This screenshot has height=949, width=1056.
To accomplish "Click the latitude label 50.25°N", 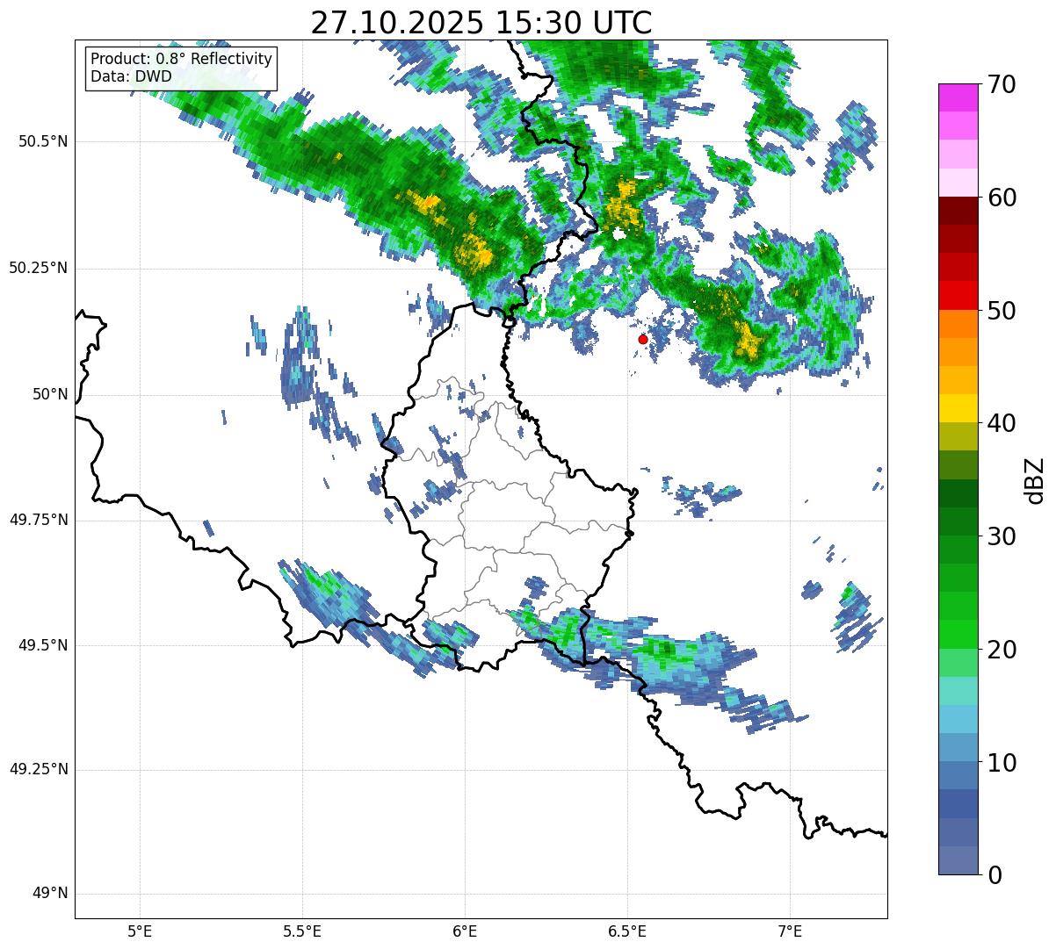I will point(39,269).
